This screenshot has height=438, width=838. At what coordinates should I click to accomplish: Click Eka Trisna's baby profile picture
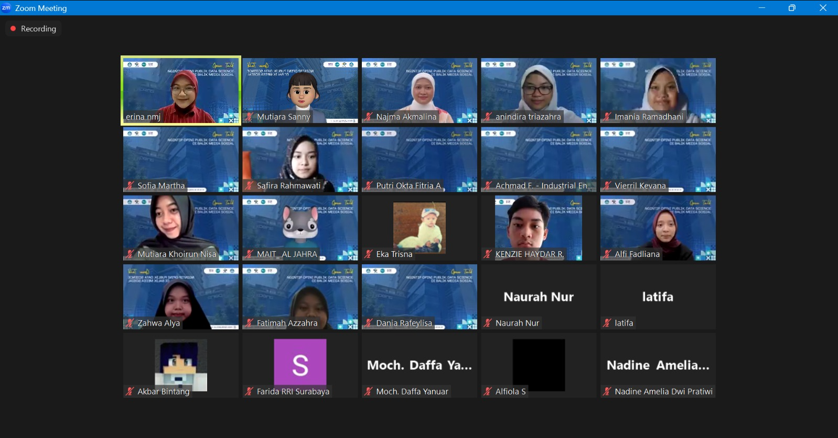pyautogui.click(x=419, y=227)
